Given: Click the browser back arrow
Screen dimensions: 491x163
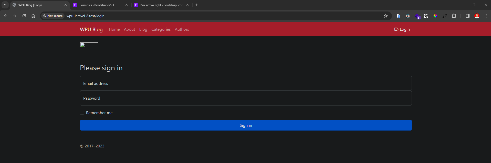Looking at the screenshot, I should pos(6,16).
